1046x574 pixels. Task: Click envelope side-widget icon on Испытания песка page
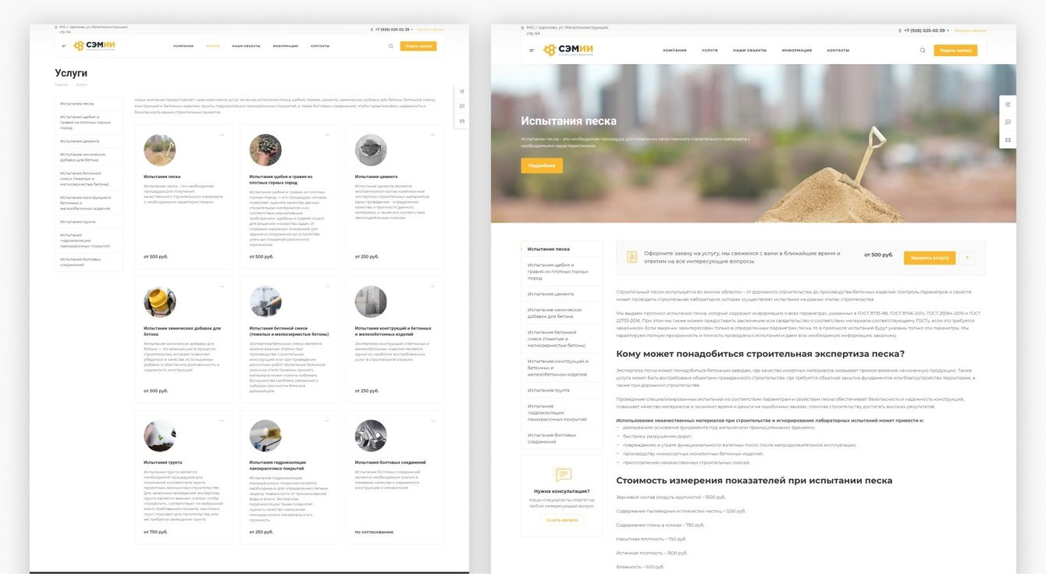point(1008,140)
